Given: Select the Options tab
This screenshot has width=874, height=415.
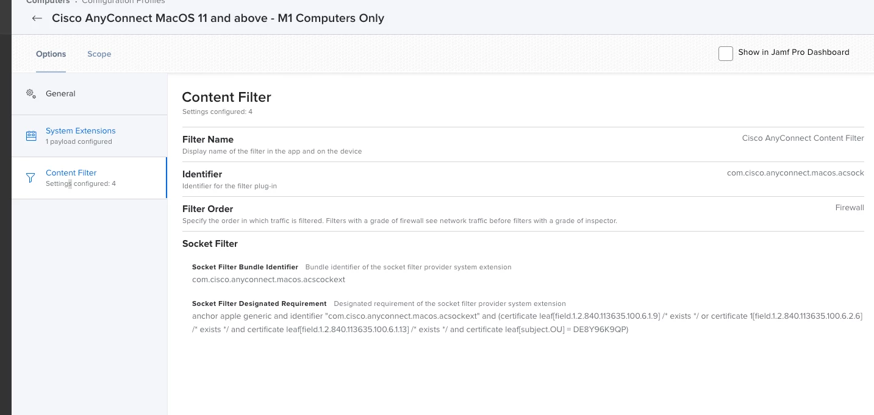Looking at the screenshot, I should [x=51, y=54].
